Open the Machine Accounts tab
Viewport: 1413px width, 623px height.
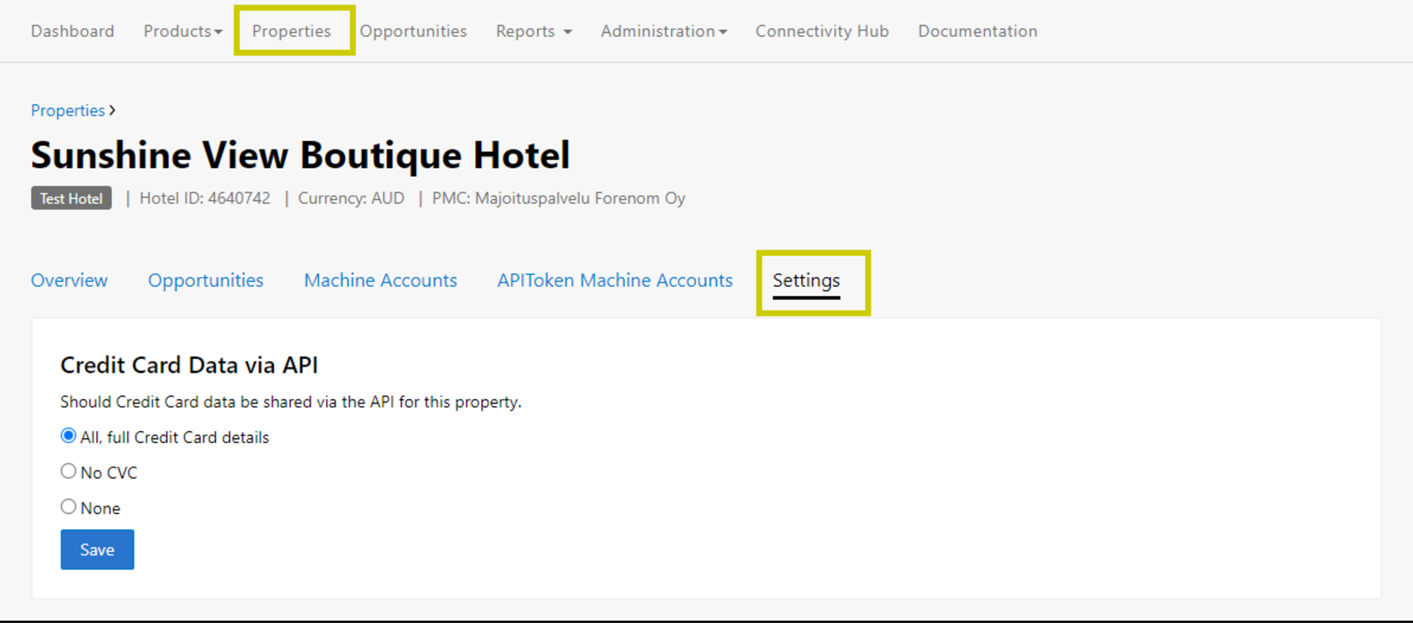[380, 280]
